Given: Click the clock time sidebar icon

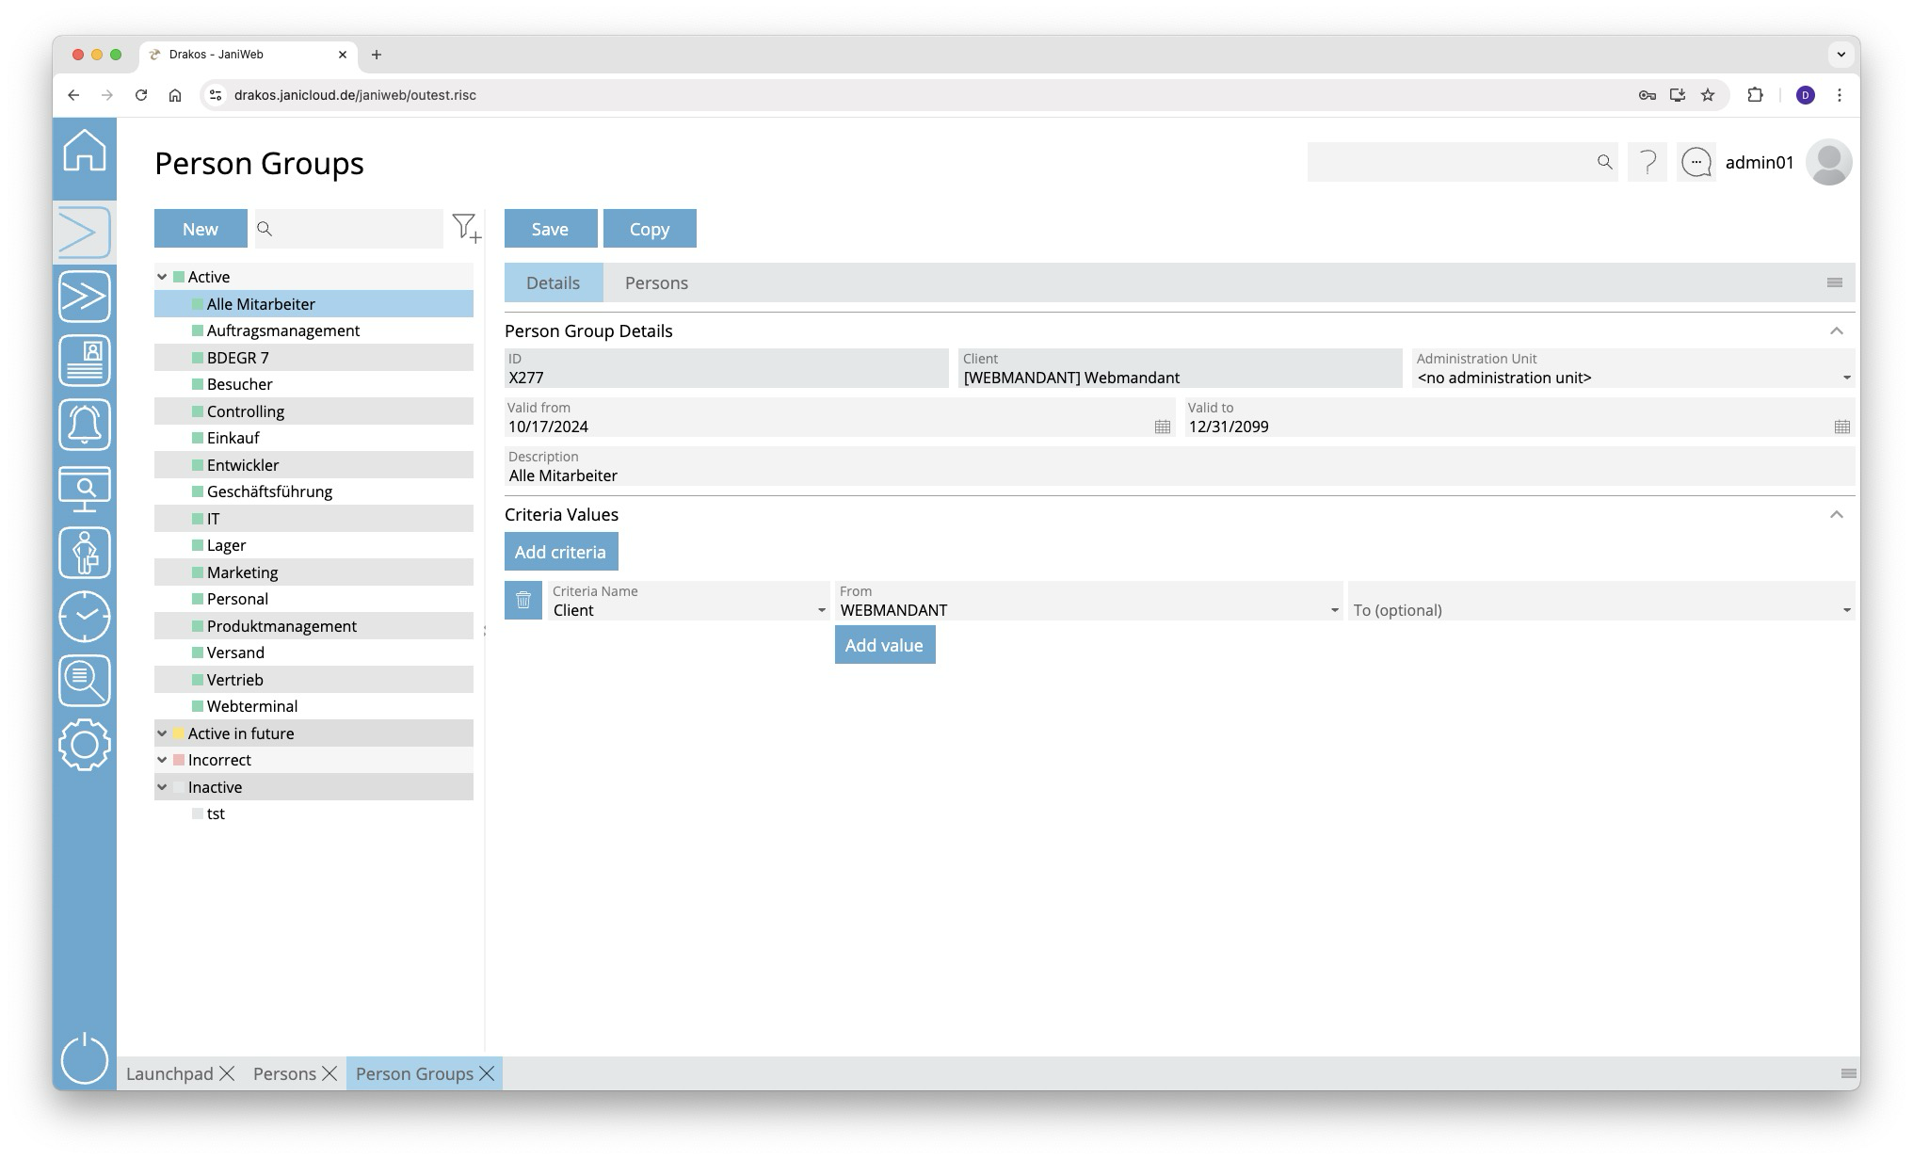Looking at the screenshot, I should [85, 617].
